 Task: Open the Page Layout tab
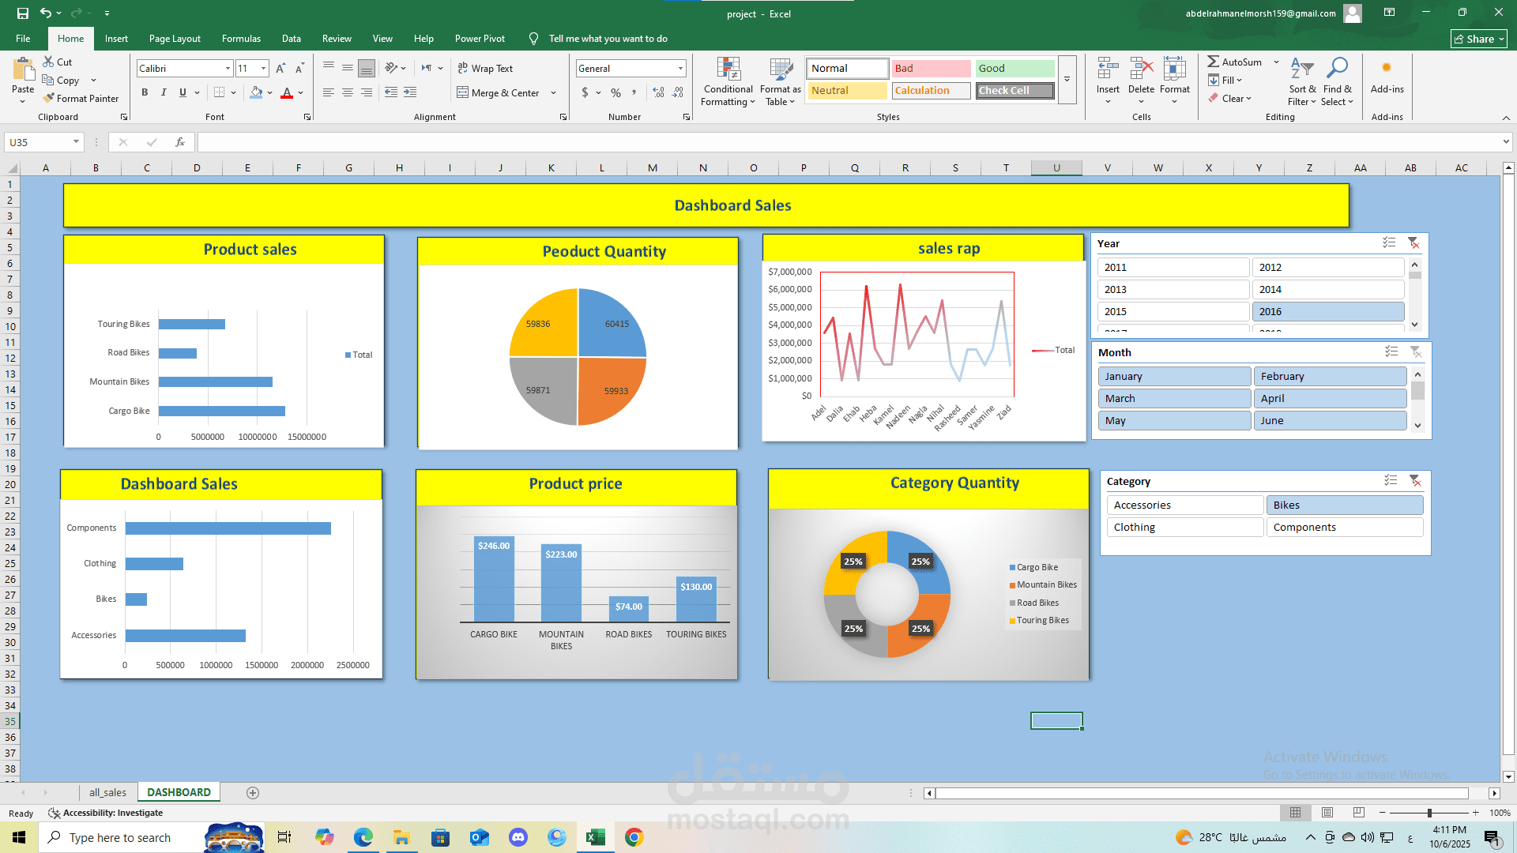pyautogui.click(x=175, y=38)
